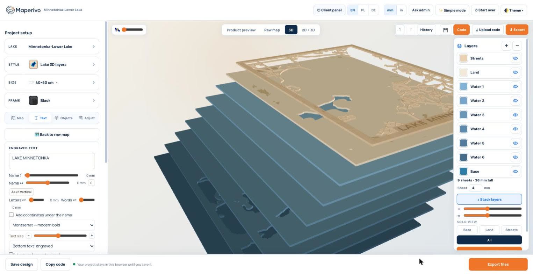Screen dimensions: 533x274
Task: Click the size rectangle icon beside 40×60 cm
Action: (31, 82)
